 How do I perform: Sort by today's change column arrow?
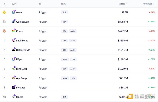[x=154, y=4]
